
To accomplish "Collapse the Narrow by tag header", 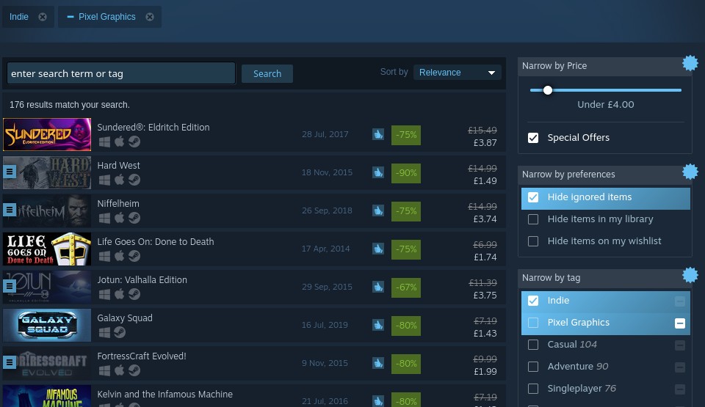I will pos(604,278).
